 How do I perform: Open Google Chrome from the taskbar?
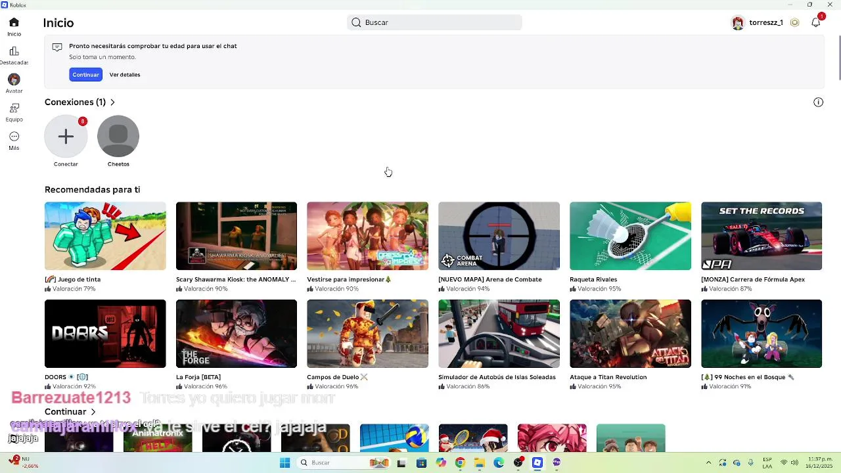coord(460,462)
